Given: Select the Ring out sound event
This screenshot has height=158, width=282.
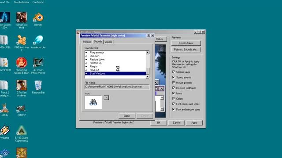Looking at the screenshot, I should [115, 70].
